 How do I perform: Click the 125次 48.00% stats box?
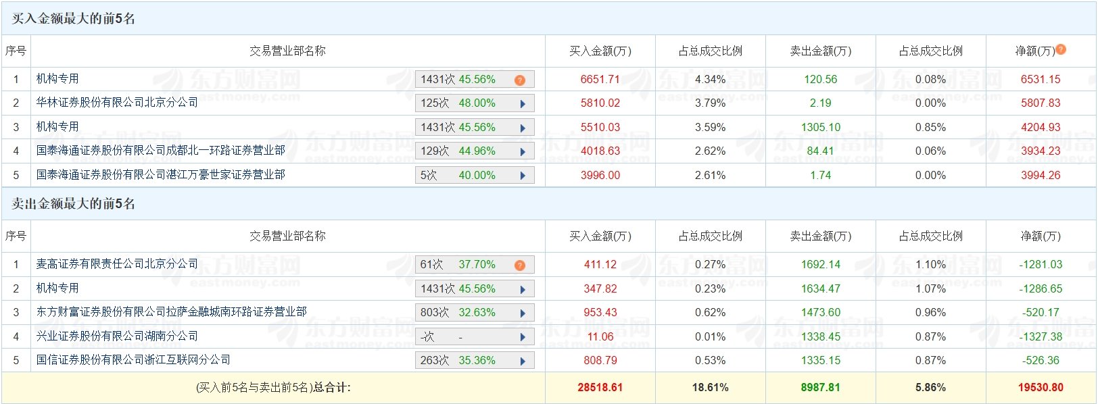[x=467, y=103]
